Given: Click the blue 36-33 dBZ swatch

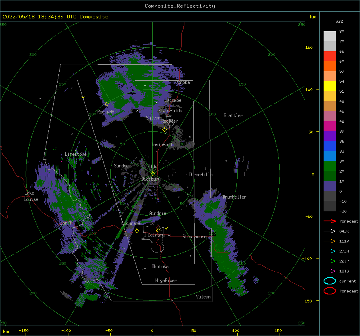Looking at the screenshot, I should [330, 146].
